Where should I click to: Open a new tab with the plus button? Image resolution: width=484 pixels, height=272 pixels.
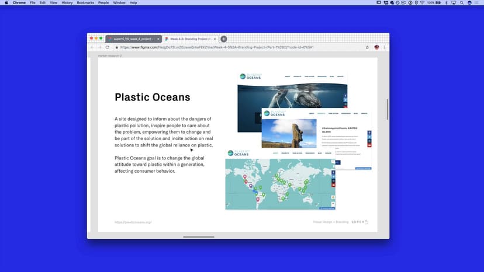point(224,39)
